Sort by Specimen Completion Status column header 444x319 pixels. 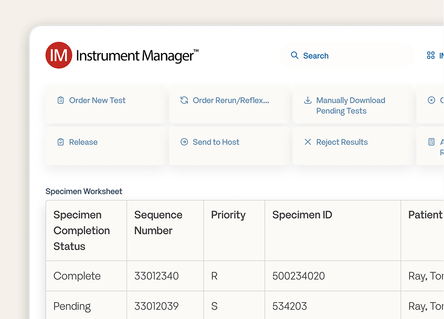(x=82, y=230)
